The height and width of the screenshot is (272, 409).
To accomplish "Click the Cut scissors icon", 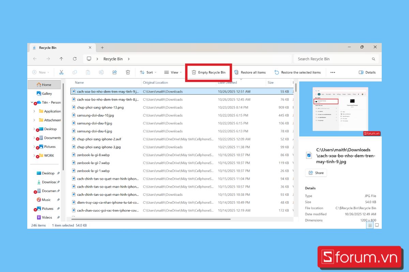I will click(x=61, y=72).
